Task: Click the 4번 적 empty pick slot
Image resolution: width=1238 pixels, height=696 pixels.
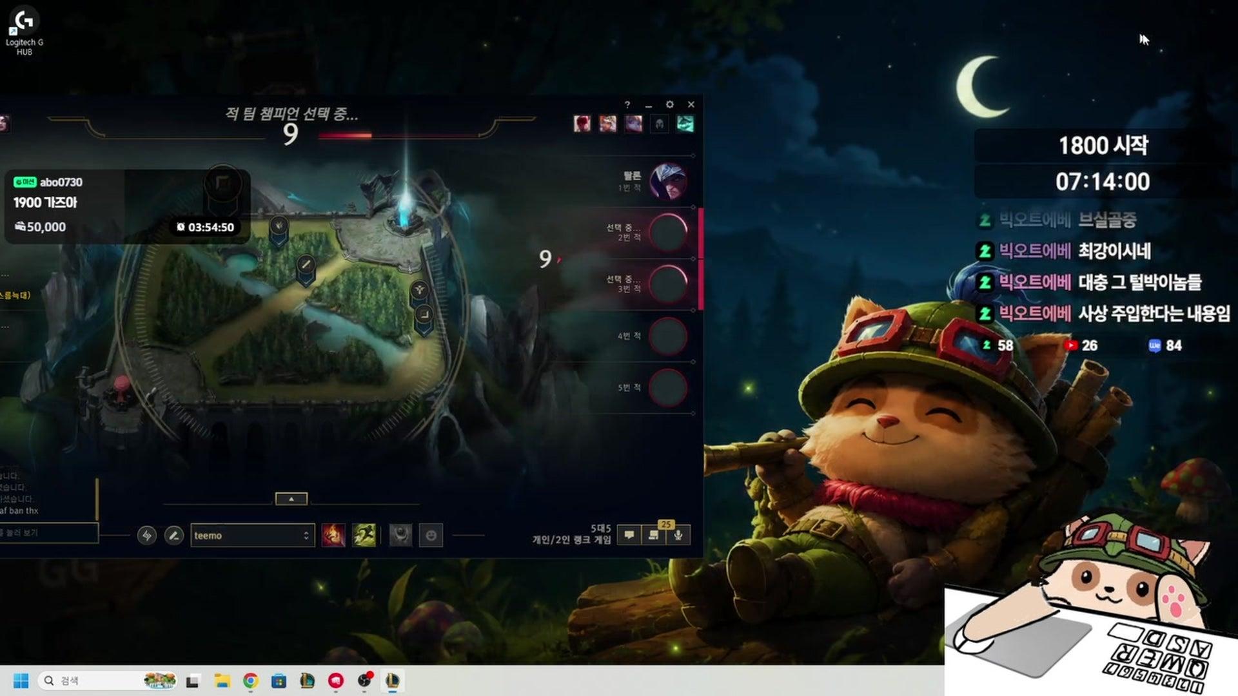Action: [x=669, y=336]
